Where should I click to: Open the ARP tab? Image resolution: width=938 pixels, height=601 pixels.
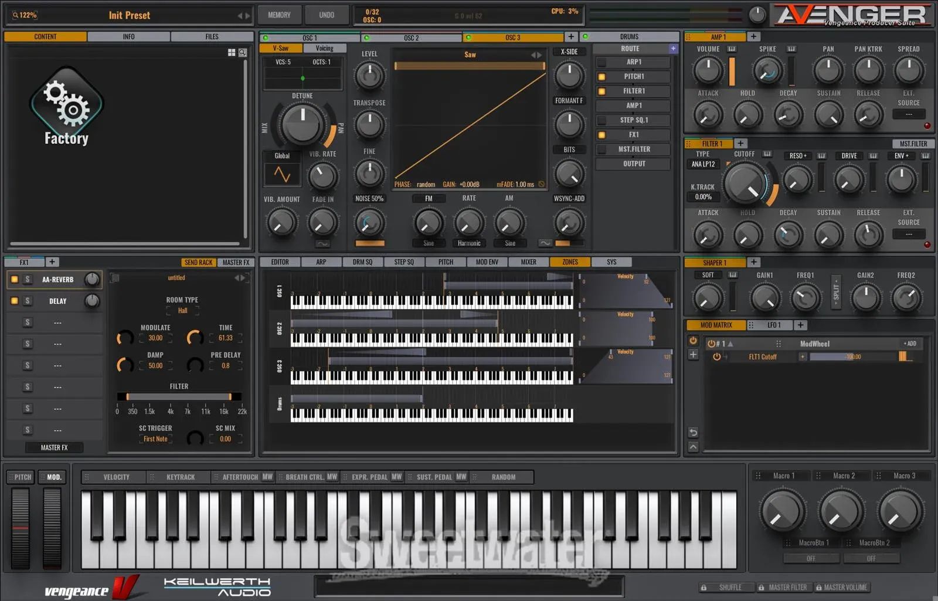(x=321, y=262)
